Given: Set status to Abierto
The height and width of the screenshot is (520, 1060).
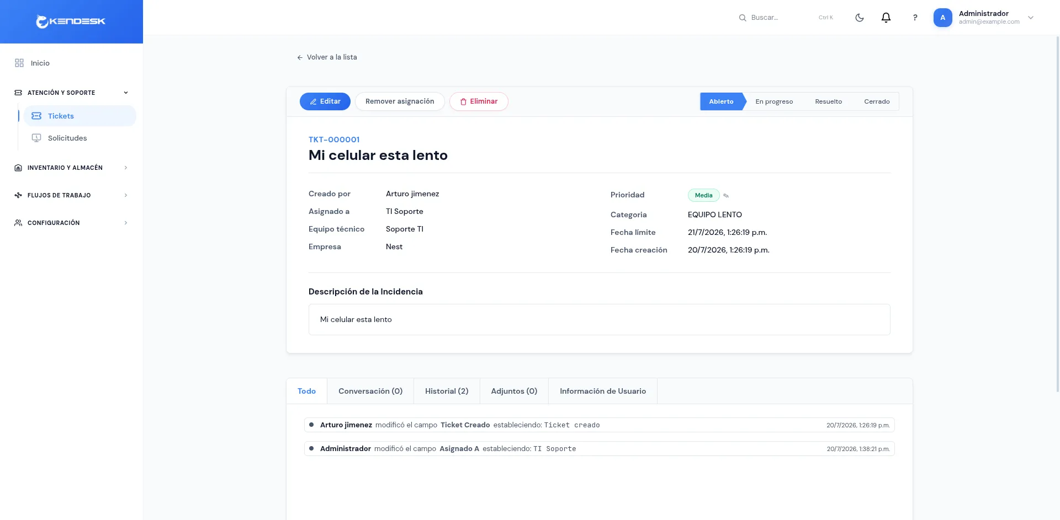Looking at the screenshot, I should 722,101.
